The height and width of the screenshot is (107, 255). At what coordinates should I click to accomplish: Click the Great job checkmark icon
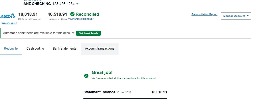[86, 76]
